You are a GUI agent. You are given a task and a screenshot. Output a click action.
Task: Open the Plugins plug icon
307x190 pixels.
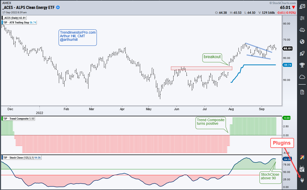point(302,181)
